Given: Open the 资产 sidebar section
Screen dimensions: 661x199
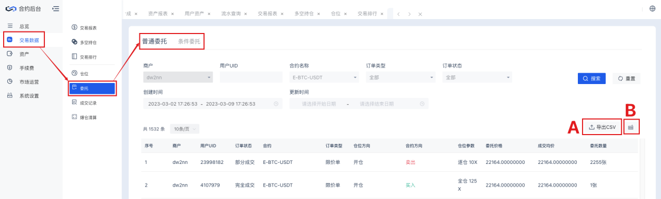Looking at the screenshot, I should pyautogui.click(x=24, y=54).
